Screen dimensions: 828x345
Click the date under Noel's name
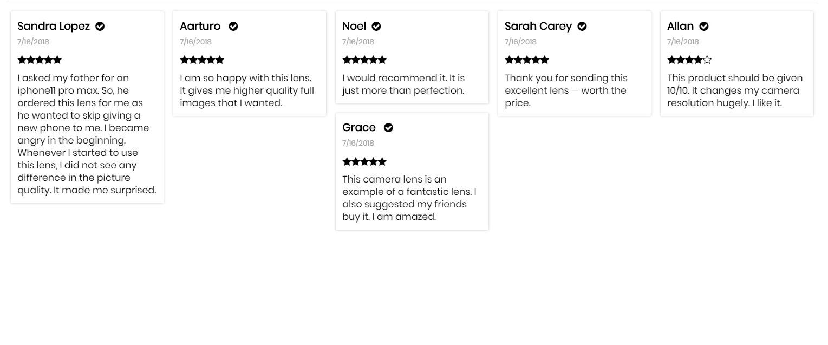[x=358, y=42]
